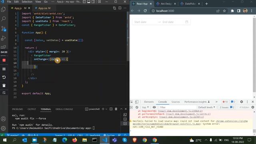Open the Edit menu
Viewport: 256px width, 144px height.
click(16, 2)
